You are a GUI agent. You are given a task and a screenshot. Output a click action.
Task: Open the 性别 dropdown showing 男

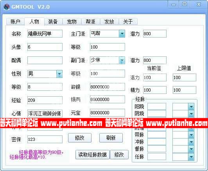point(59,74)
